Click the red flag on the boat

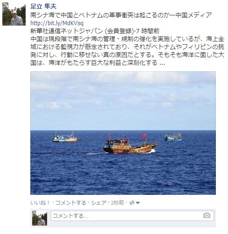point(144,136)
